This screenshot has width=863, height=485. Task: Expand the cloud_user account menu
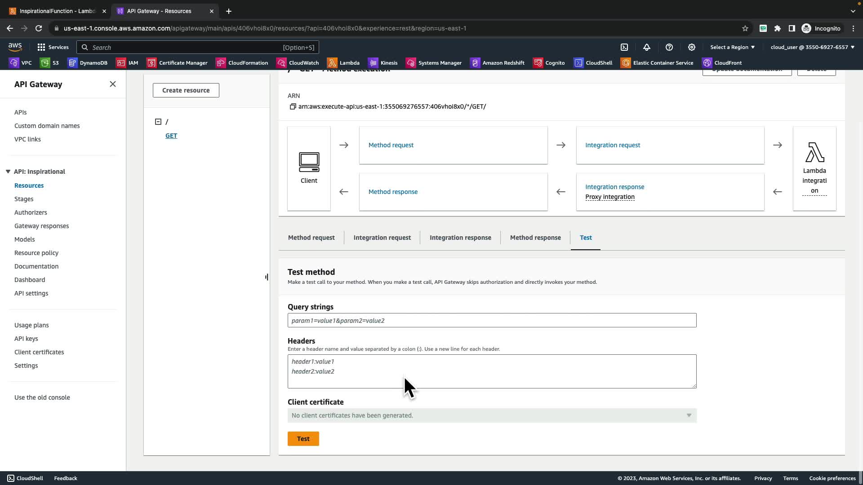click(812, 47)
